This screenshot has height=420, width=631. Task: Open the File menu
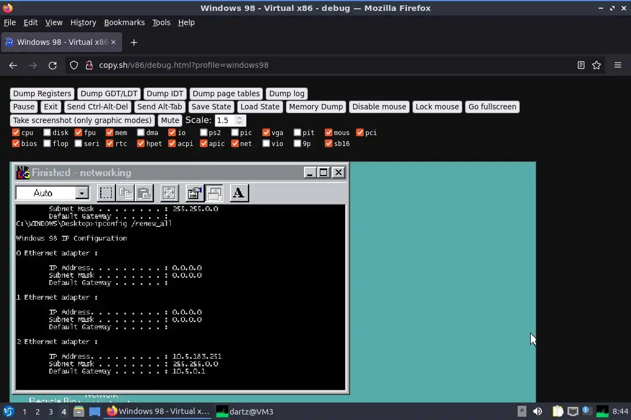(x=10, y=22)
